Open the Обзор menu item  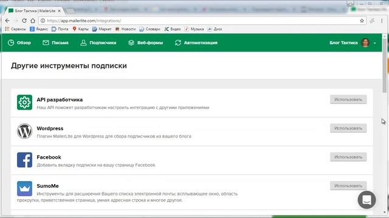click(x=19, y=43)
